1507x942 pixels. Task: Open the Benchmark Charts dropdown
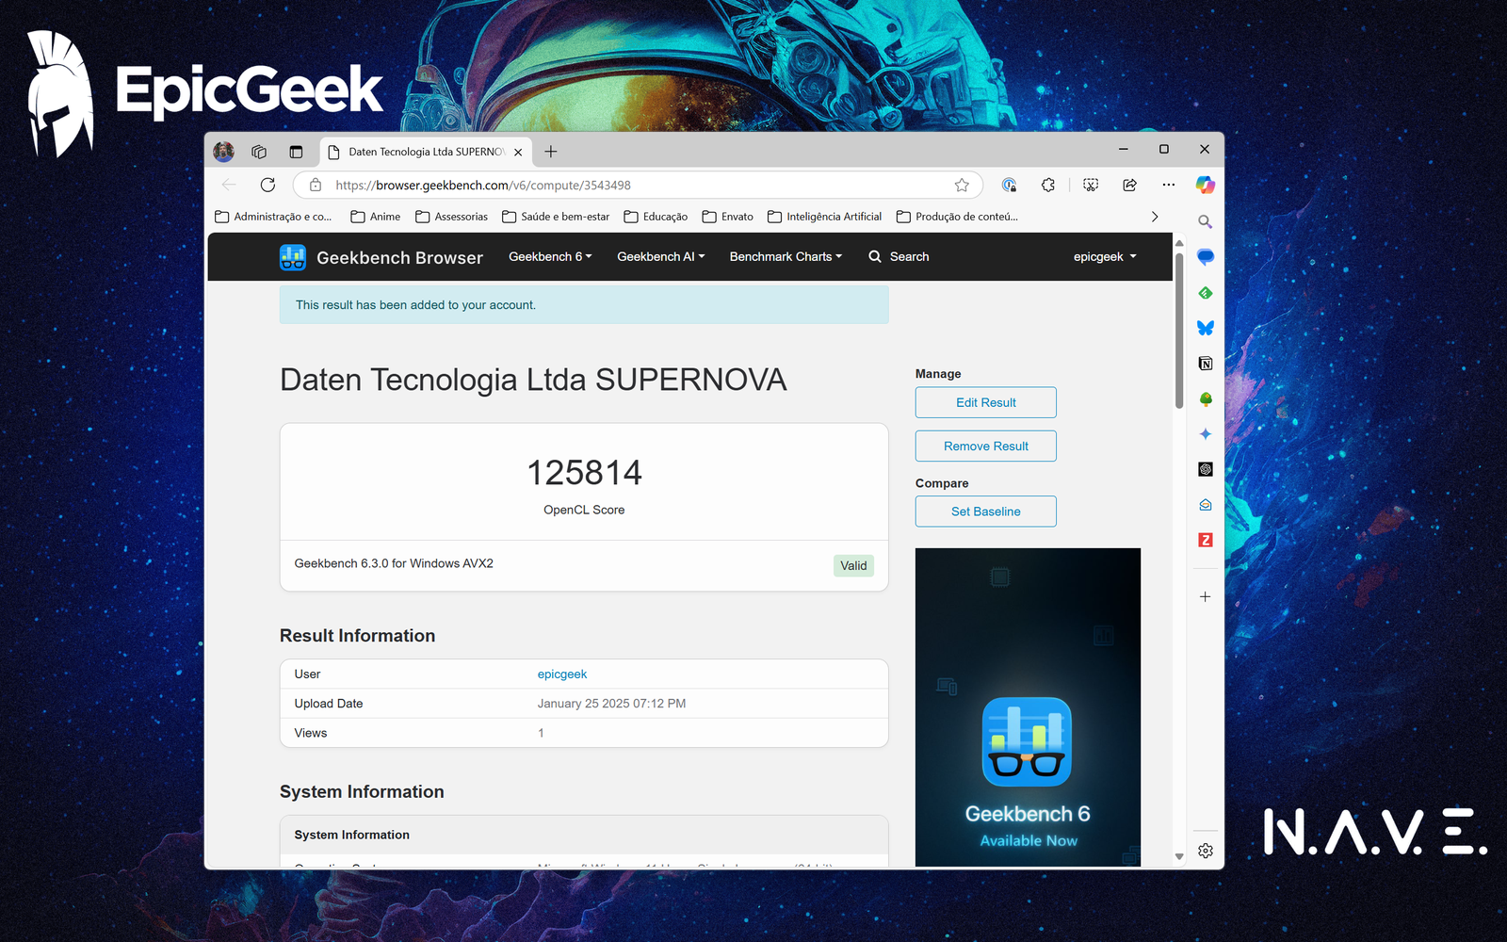(x=786, y=256)
